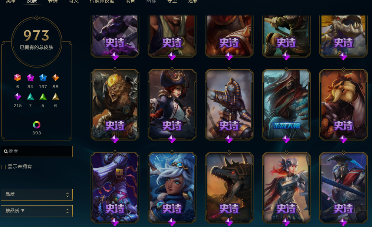Select the teal triangle gem icon showing 7
The height and width of the screenshot is (227, 372).
(30, 96)
